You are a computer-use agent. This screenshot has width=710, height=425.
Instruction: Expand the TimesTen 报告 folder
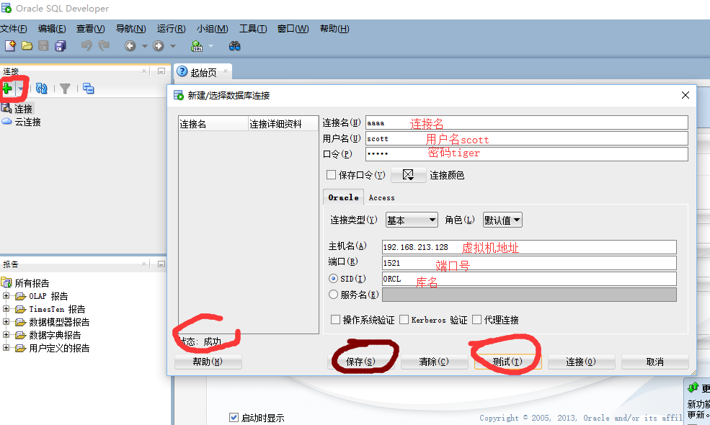tap(6, 309)
